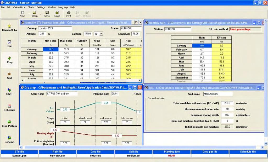
Task: Click the development stage days field 90
Action: [85, 122]
